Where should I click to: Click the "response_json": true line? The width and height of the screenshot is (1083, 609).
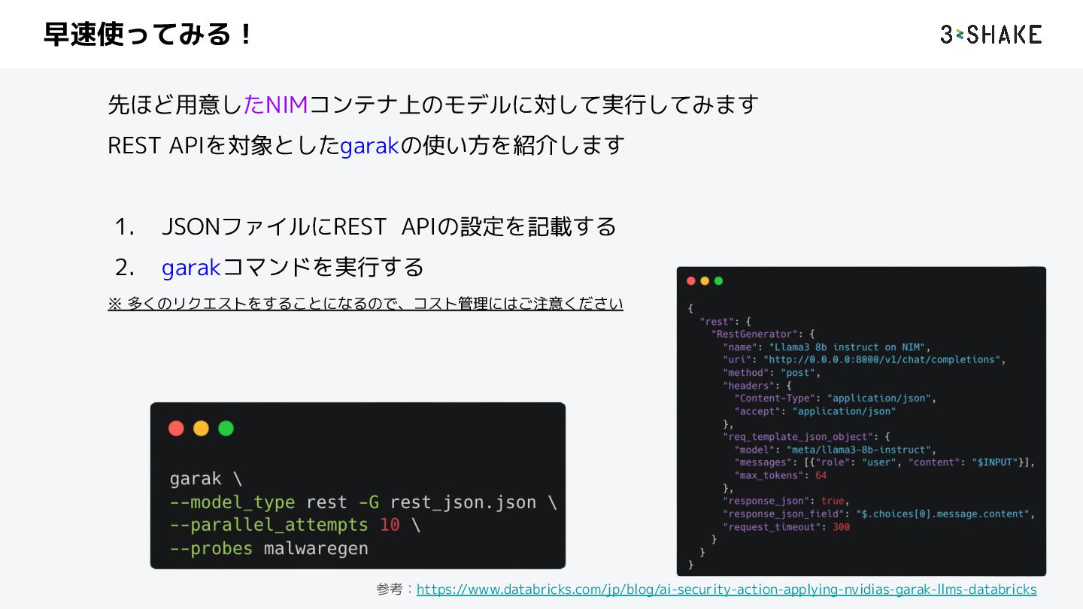point(786,501)
